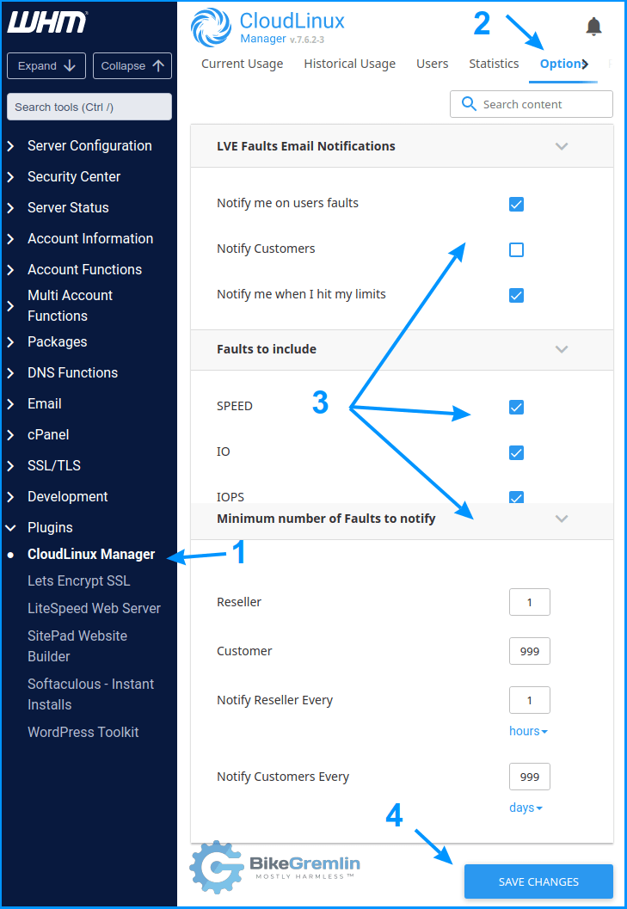Click the Collapse all button
Image resolution: width=627 pixels, height=909 pixels.
132,66
